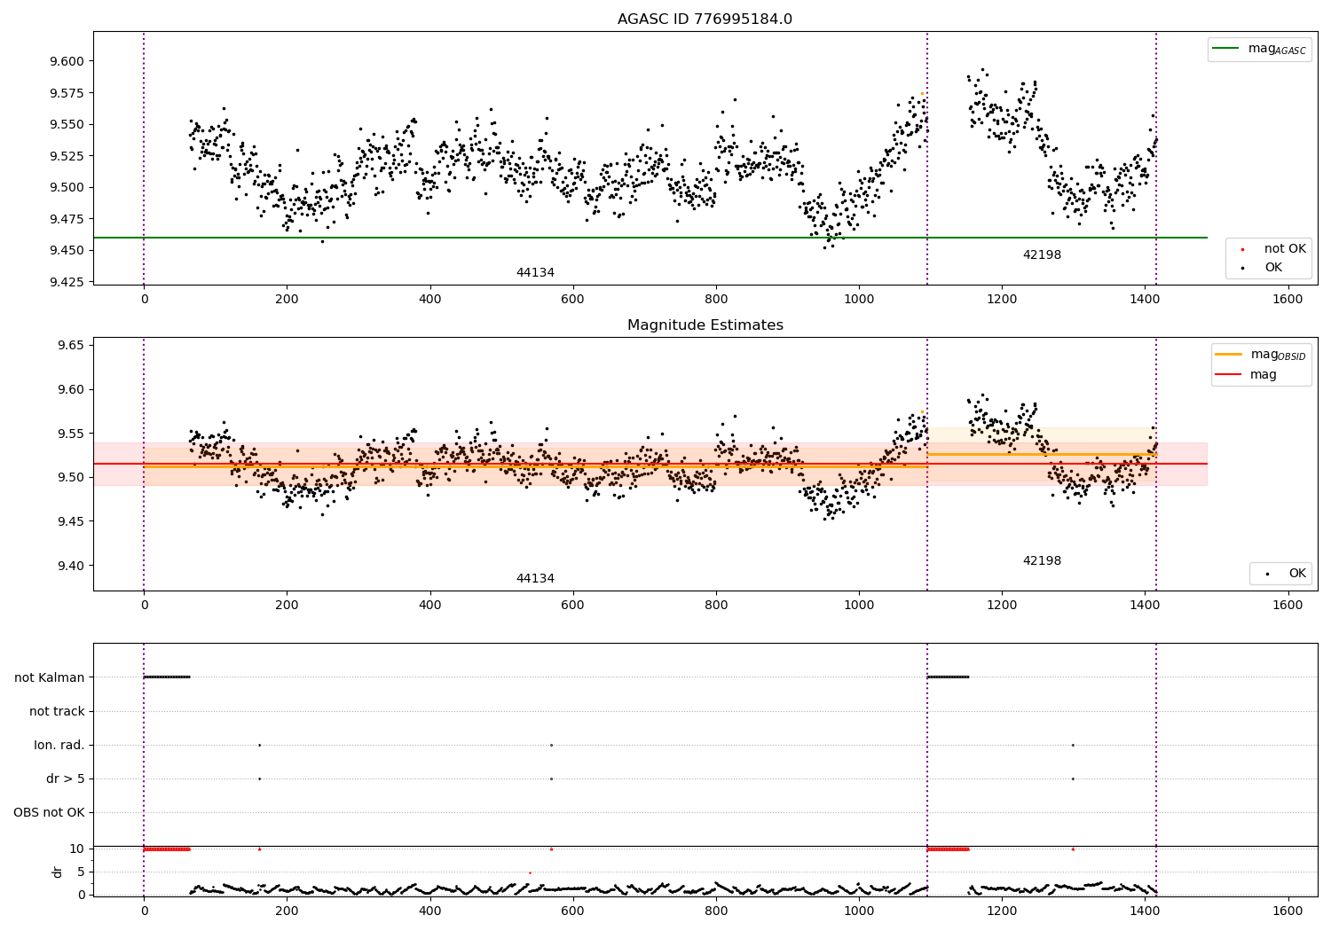Click the '400' x-tick under the top plot

[x=429, y=299]
